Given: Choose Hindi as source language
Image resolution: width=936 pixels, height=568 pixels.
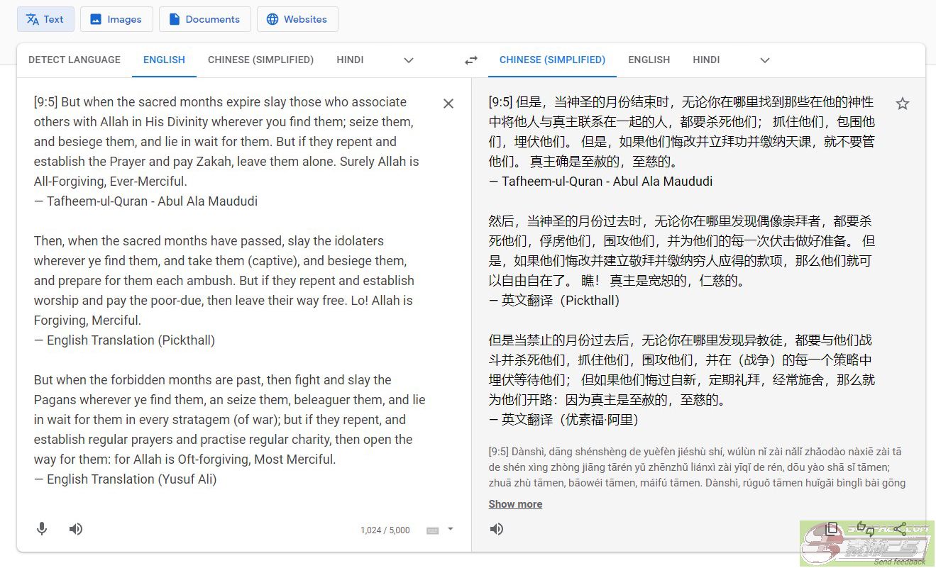Looking at the screenshot, I should click(350, 60).
